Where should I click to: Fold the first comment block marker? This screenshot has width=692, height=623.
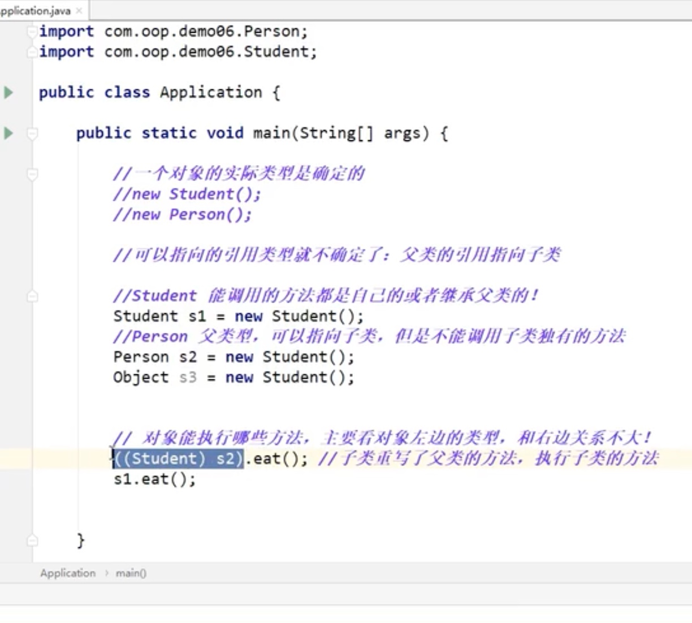[x=33, y=174]
